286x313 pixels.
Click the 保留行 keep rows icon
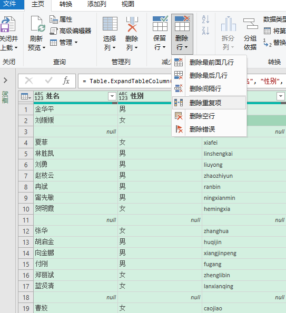point(160,24)
